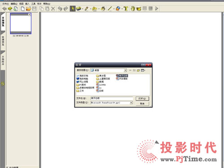Open the 帮助 menu
Viewport: 224px width, 168px height.
47,4
